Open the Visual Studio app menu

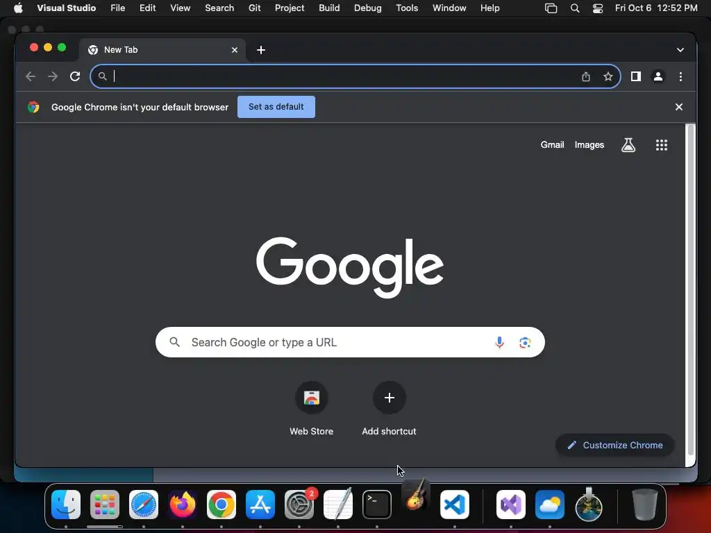click(66, 8)
